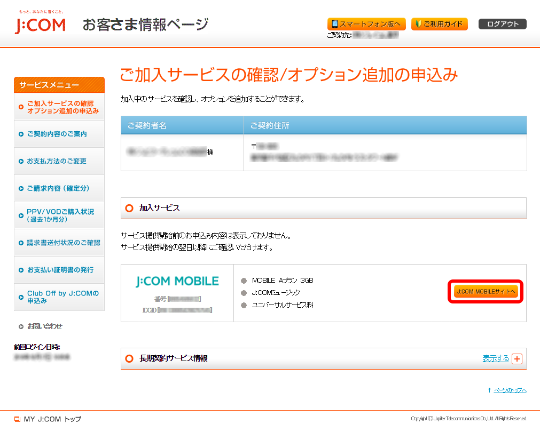This screenshot has height=448, width=540.
Task: Click the お客さま情報ページ page title
Action: tap(146, 25)
